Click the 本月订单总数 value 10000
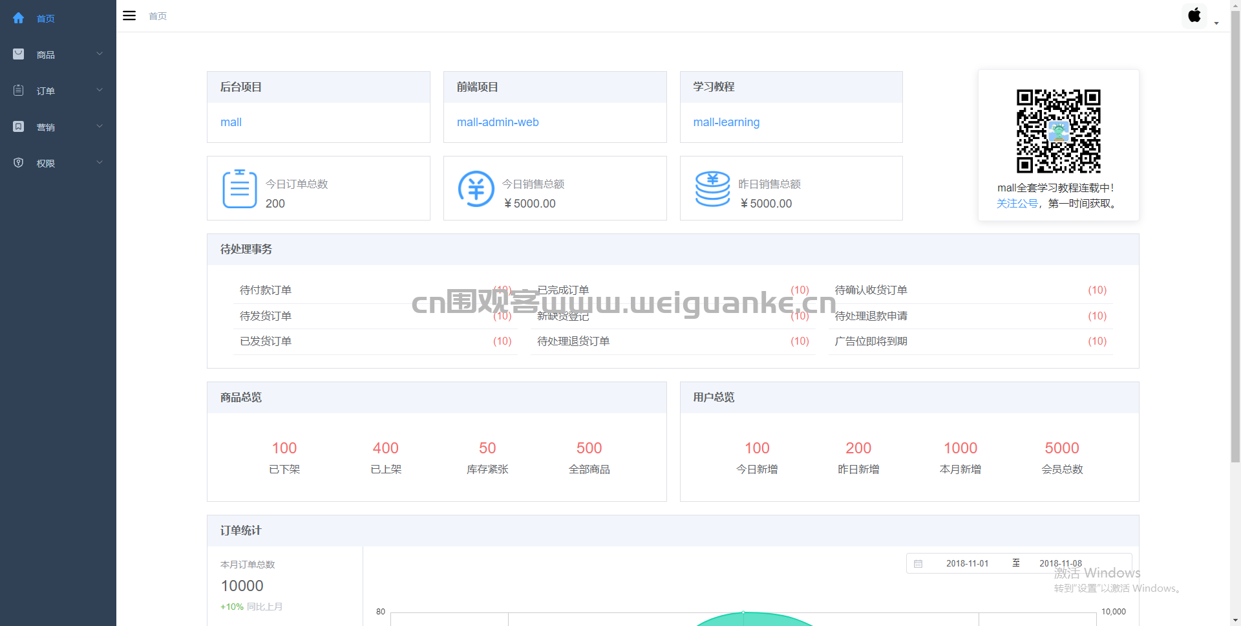 (242, 586)
